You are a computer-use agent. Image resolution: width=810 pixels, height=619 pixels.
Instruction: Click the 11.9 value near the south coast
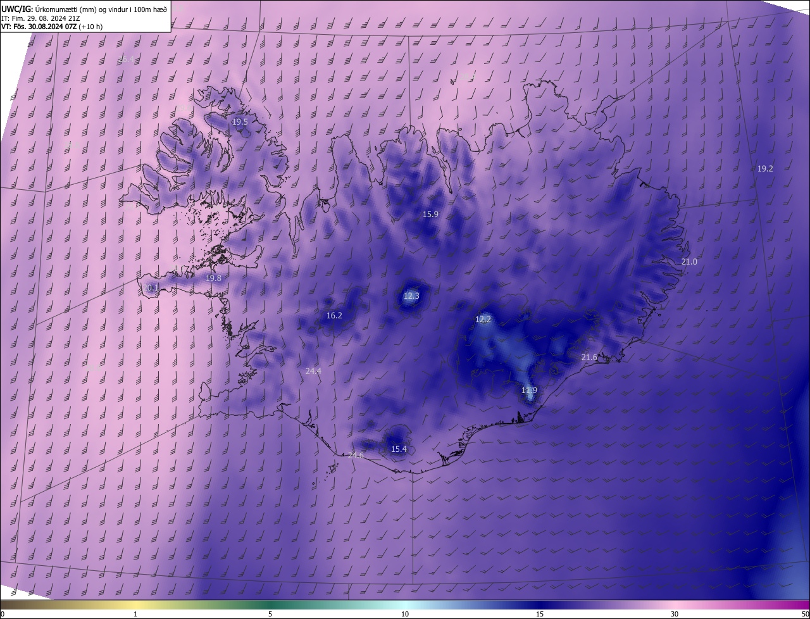[x=529, y=391]
